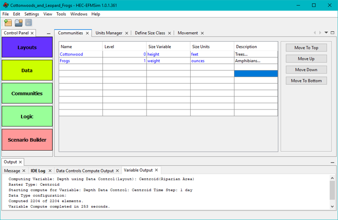Switch to the Define Size Class tab
The height and width of the screenshot is (220, 338).
(150, 33)
